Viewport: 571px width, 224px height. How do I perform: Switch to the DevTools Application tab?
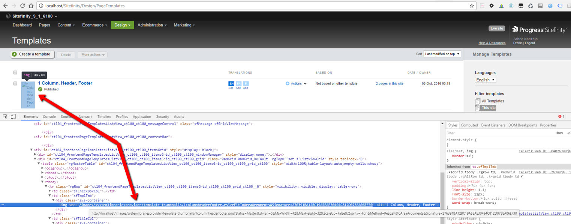142,117
